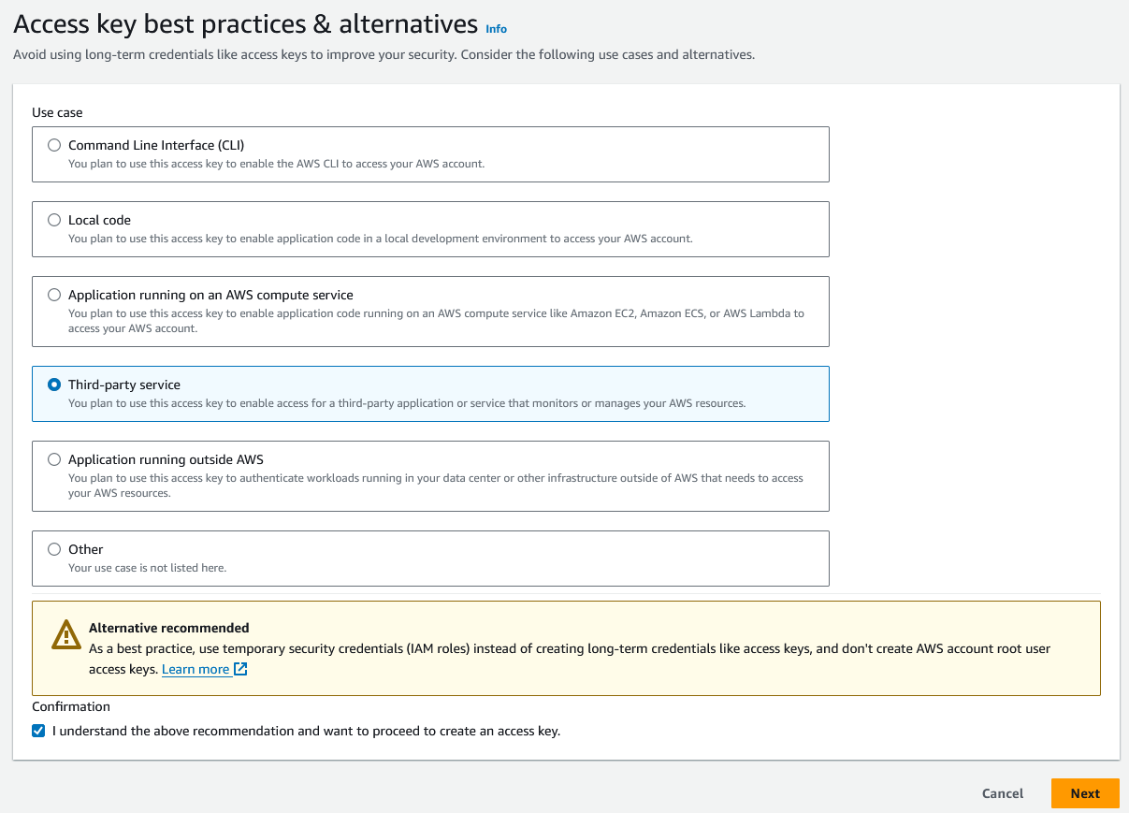The height and width of the screenshot is (813, 1129).
Task: Click the external-link icon beside Learn more
Action: coord(239,669)
